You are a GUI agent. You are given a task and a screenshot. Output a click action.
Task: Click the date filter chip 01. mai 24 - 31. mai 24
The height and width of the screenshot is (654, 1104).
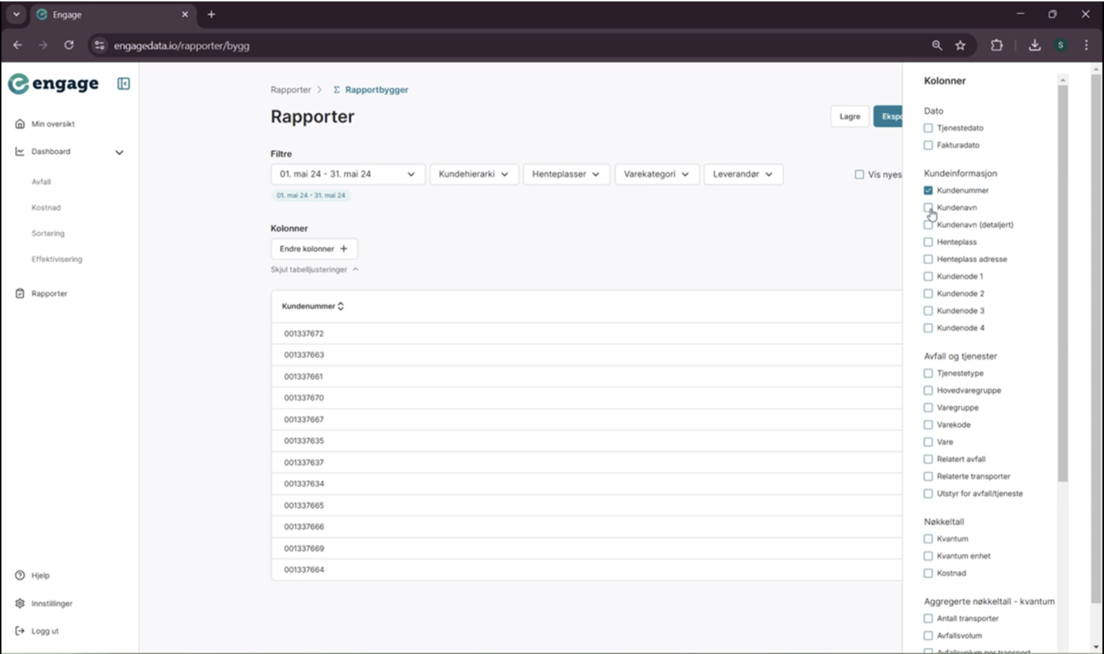[311, 196]
